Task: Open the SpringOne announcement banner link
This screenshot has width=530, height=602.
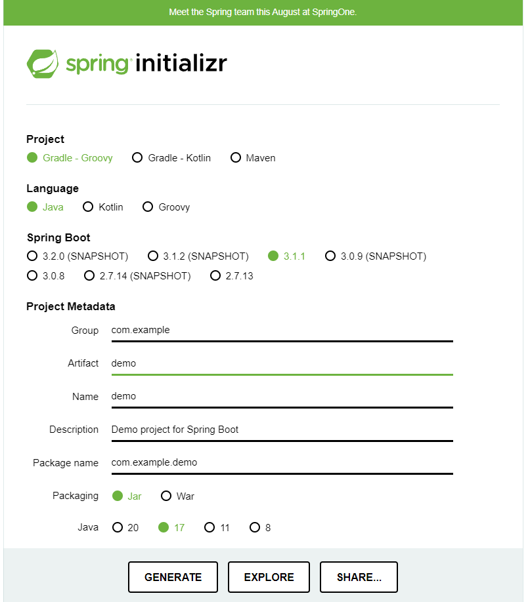Action: 263,12
